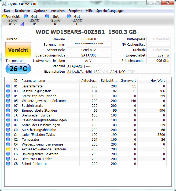Click status orb of Wiederzugewiesene Sektoren row
The width and height of the screenshot is (176, 191).
[8, 101]
